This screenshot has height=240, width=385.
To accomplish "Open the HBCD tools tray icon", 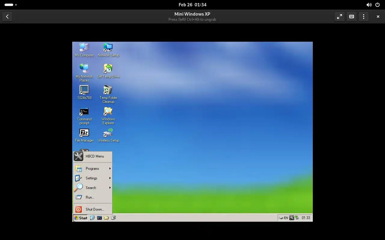I will click(291, 218).
